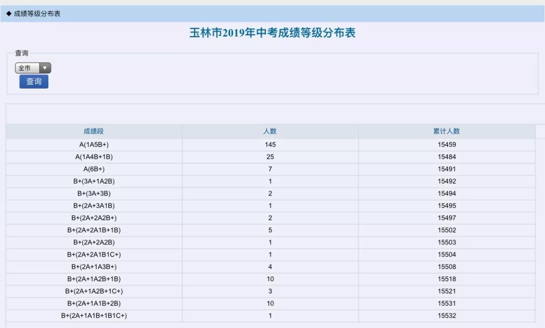Viewport: 545px width, 328px height.
Task: Click the count 3 in B+(2A+1A2B+1C+) row
Action: (x=270, y=291)
